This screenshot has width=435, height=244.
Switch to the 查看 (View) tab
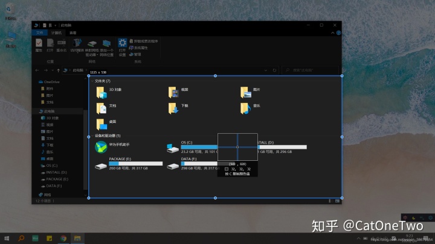pos(73,33)
